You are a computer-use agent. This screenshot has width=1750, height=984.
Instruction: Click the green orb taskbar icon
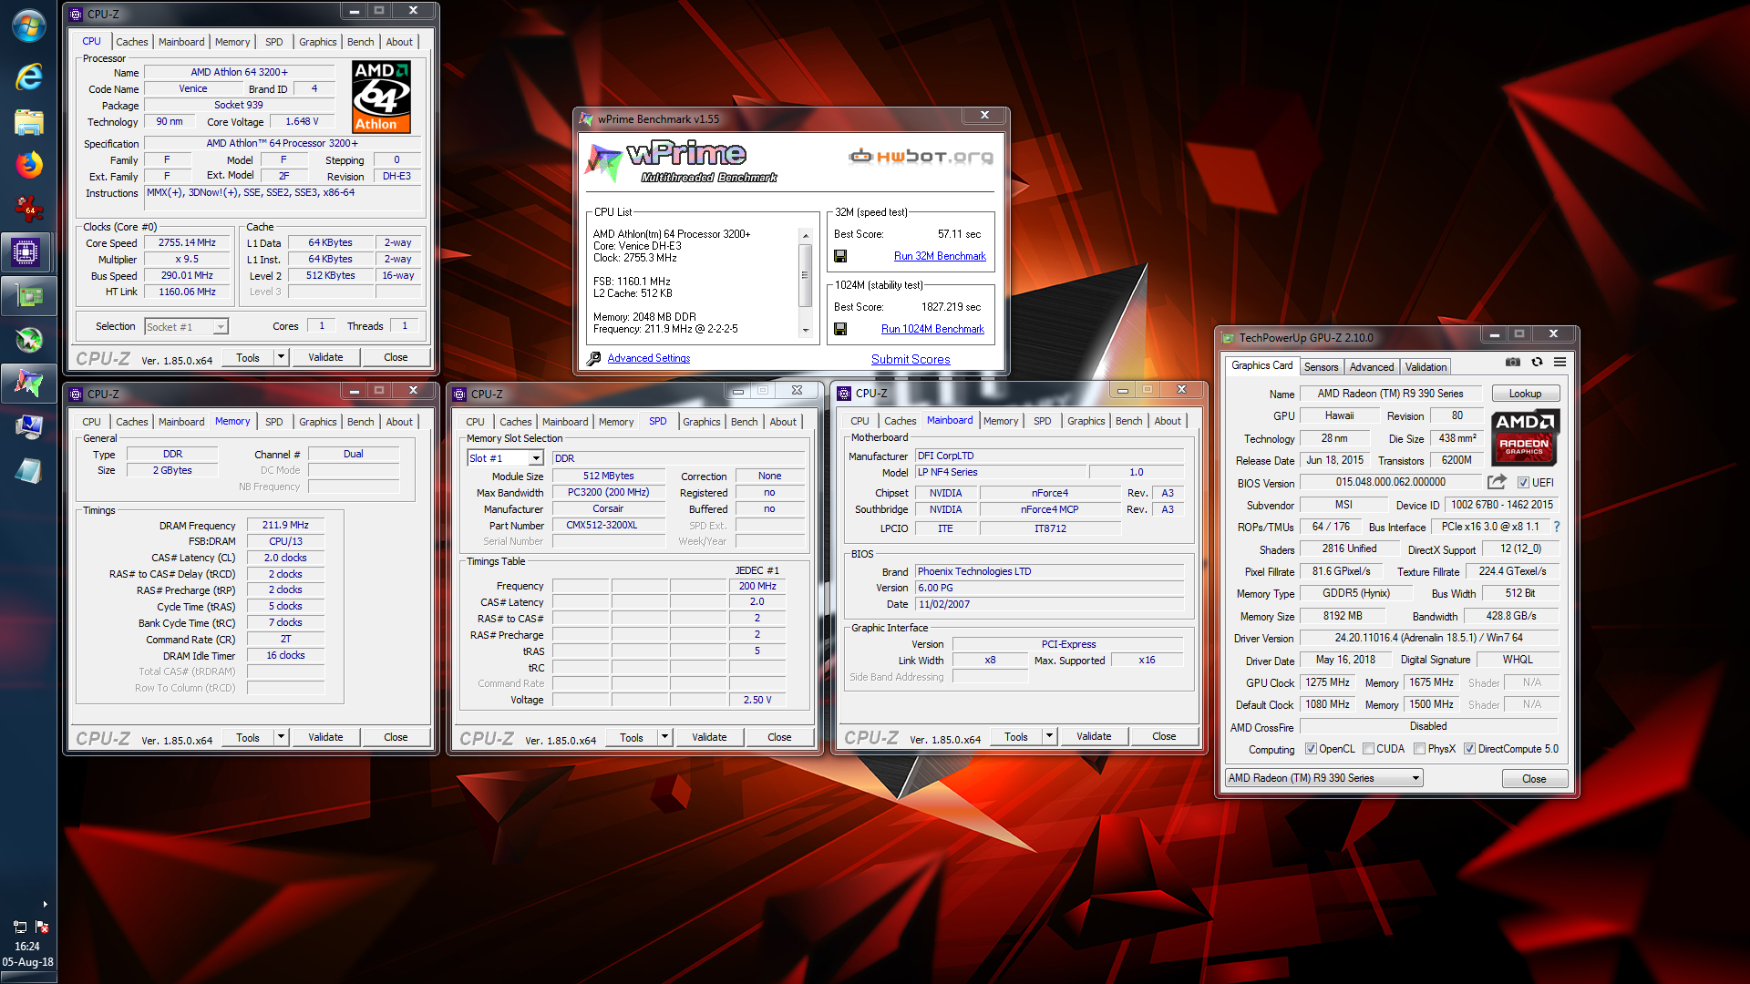point(28,340)
